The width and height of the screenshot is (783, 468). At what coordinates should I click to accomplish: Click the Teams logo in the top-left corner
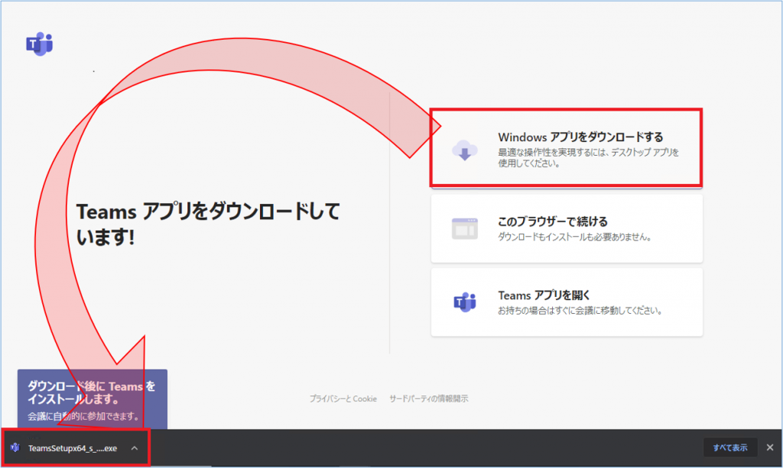pos(39,45)
